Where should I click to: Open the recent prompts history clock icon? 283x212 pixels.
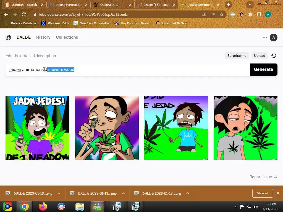coord(274,56)
